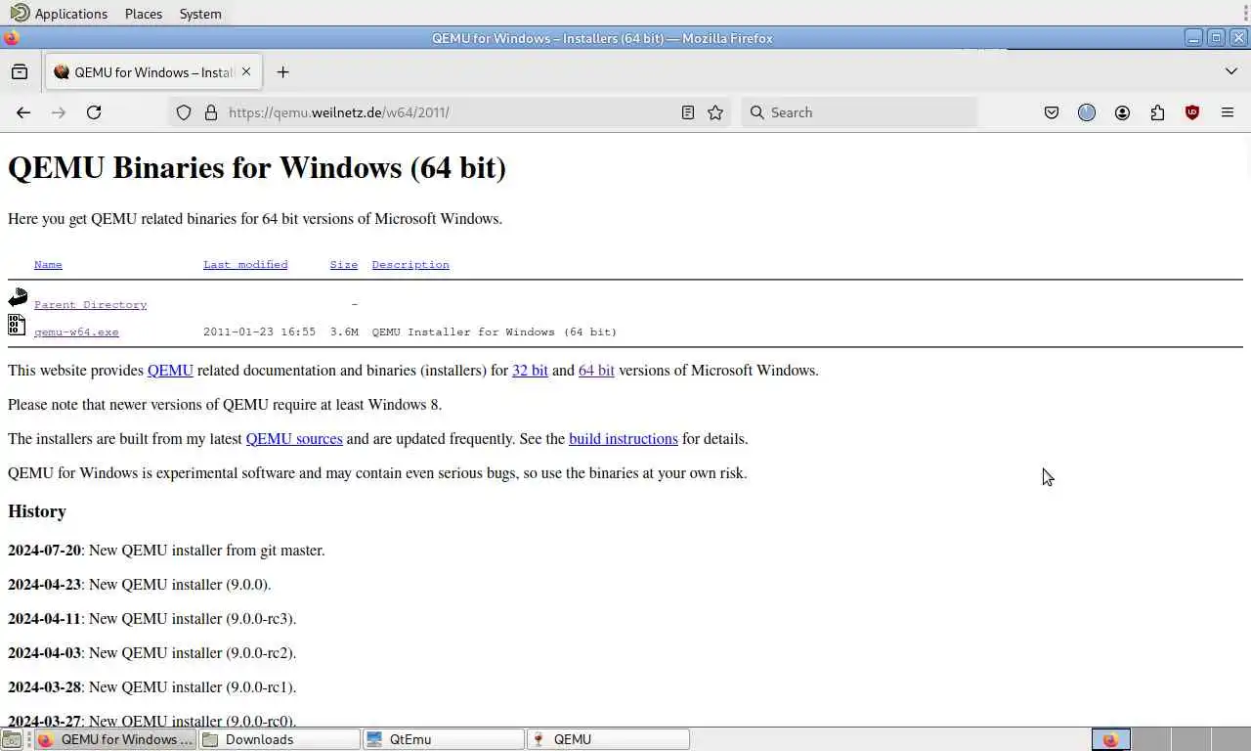
Task: Click the uBlock Origin shield icon
Action: [1192, 112]
